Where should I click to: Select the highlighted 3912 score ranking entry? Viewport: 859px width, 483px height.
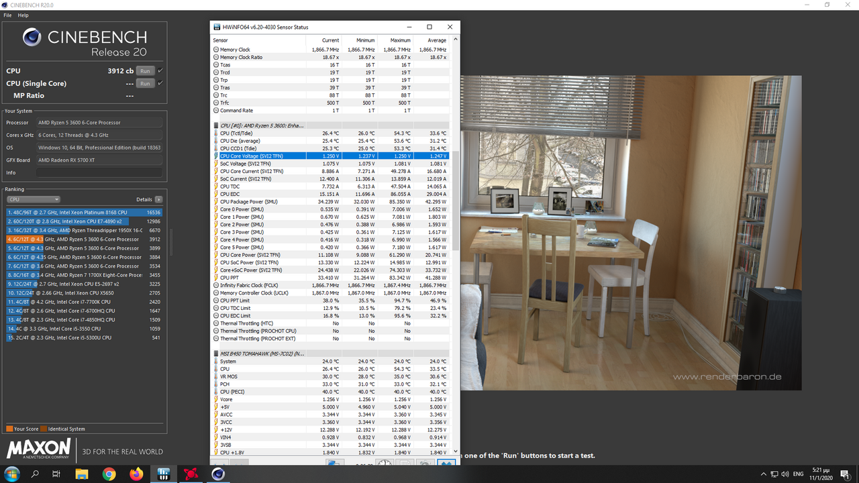(84, 239)
